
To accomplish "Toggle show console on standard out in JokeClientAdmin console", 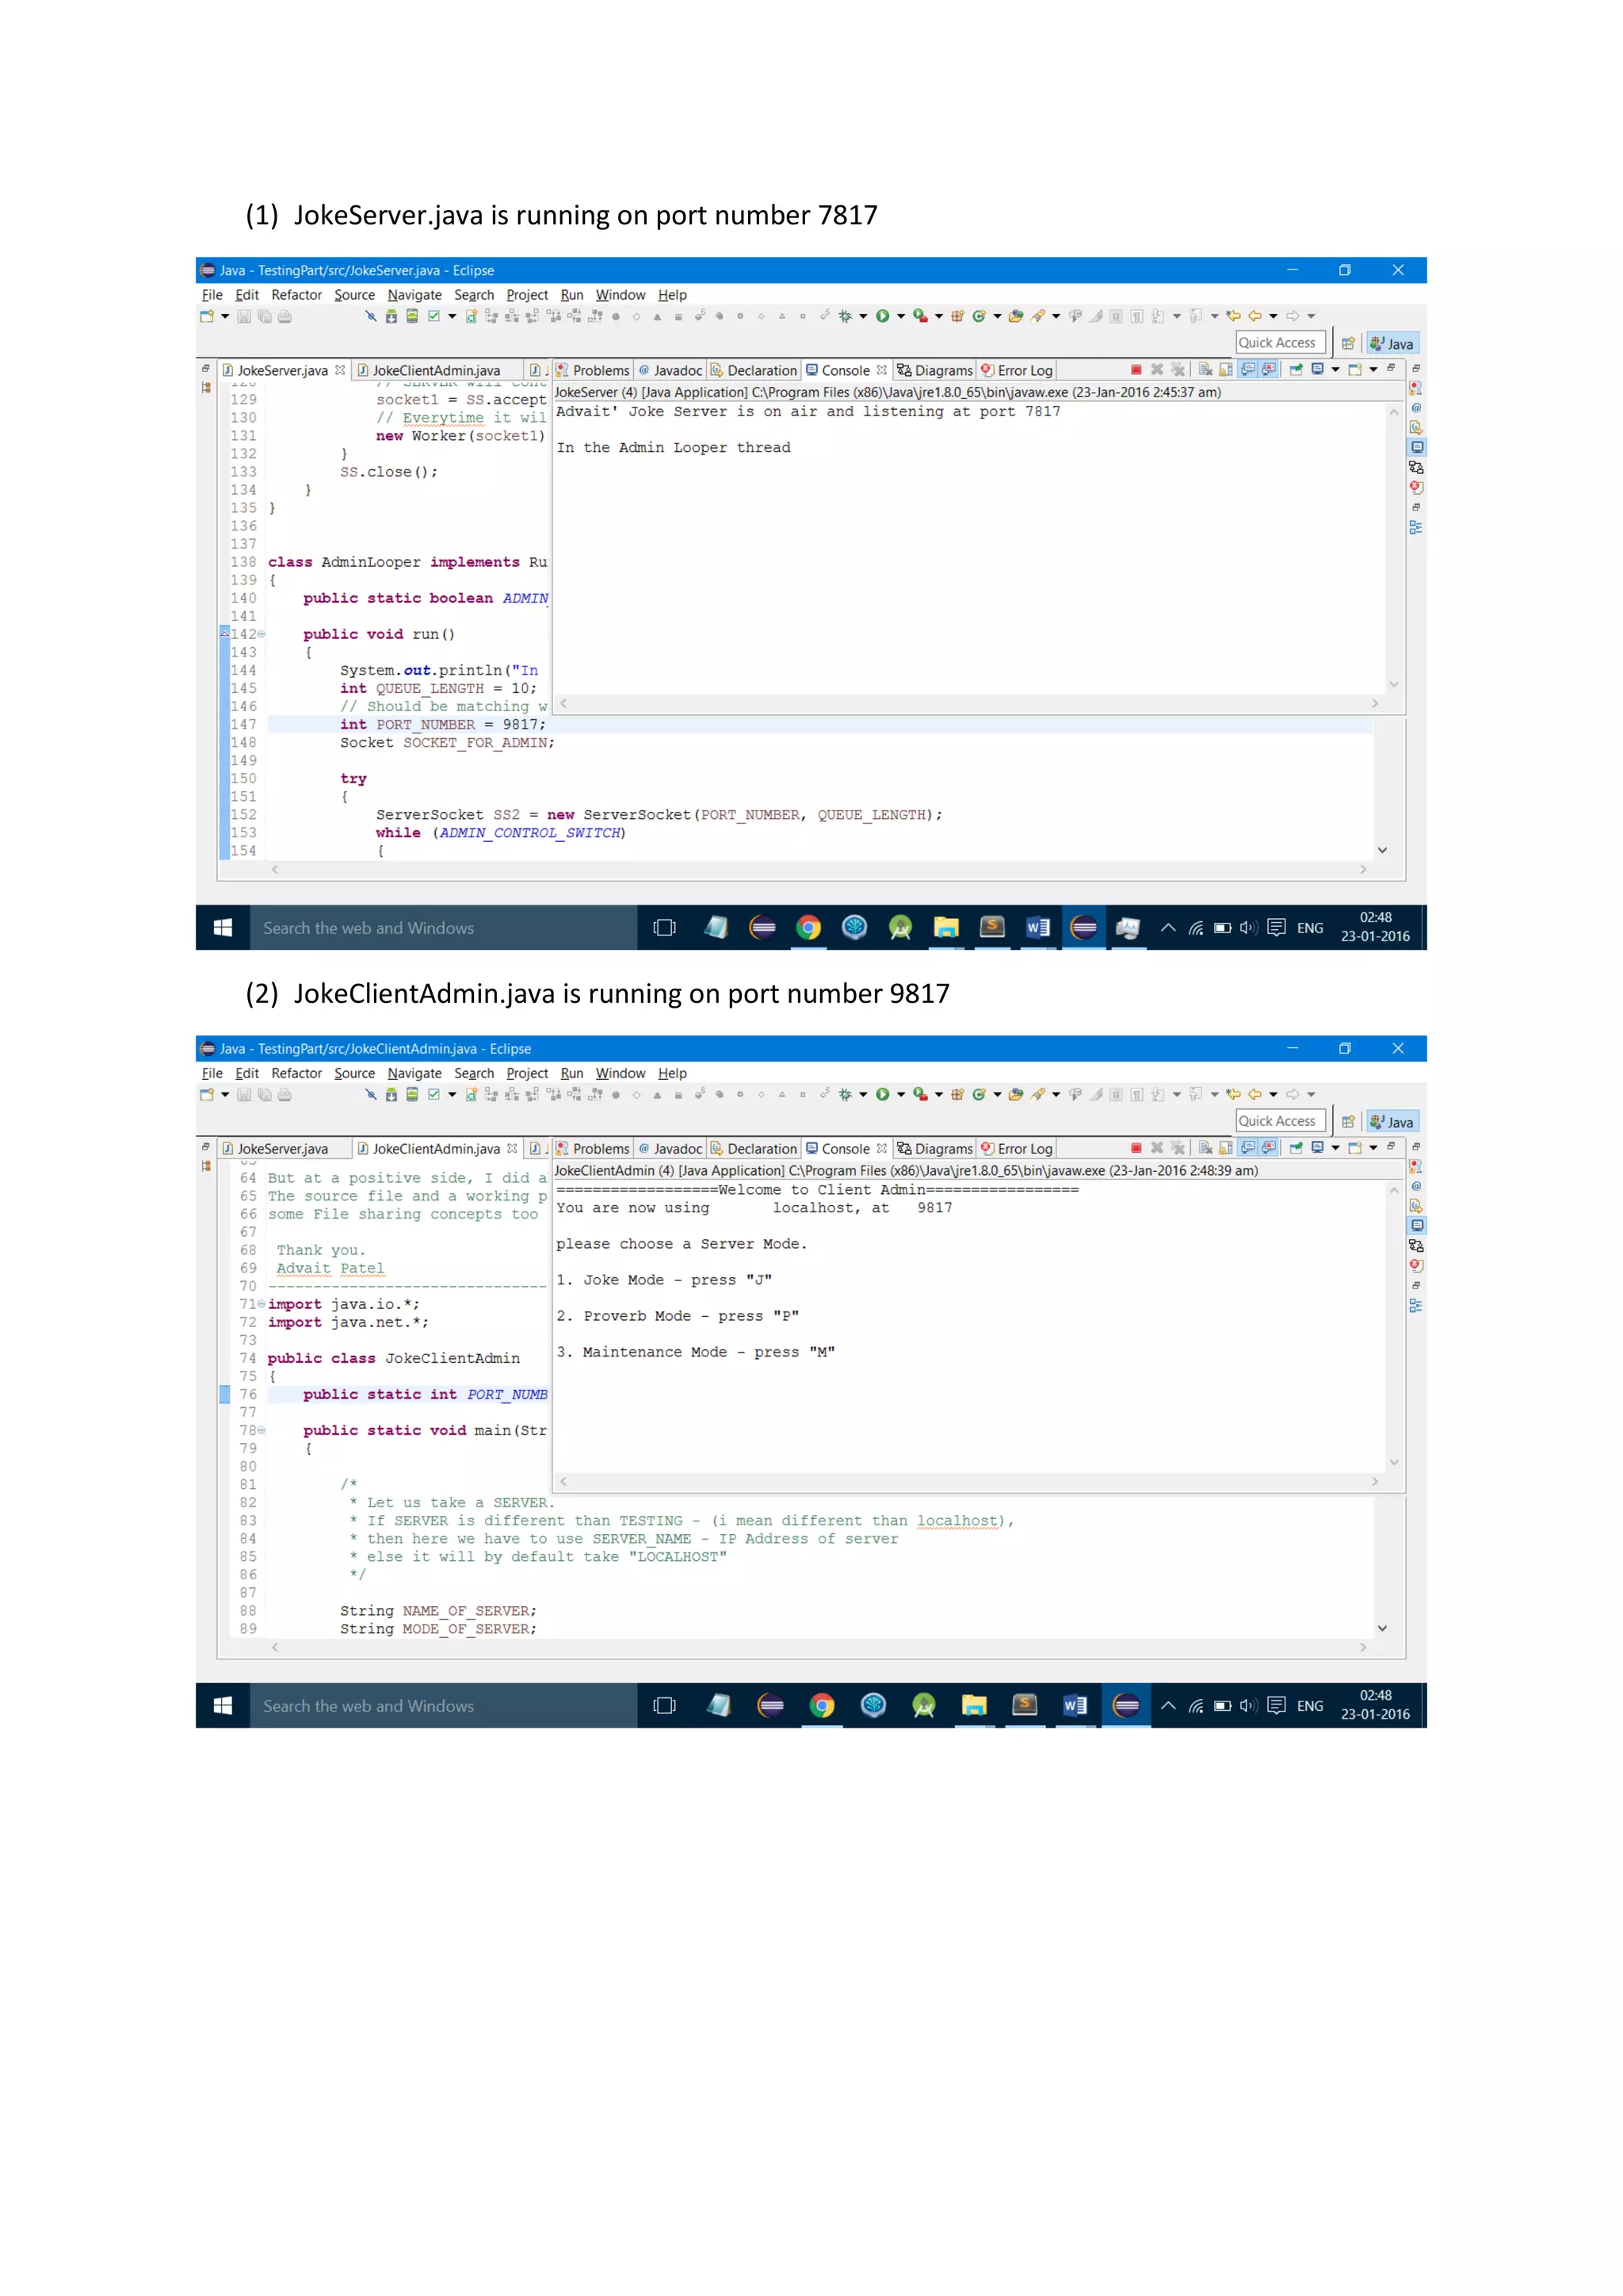I will point(1248,1148).
